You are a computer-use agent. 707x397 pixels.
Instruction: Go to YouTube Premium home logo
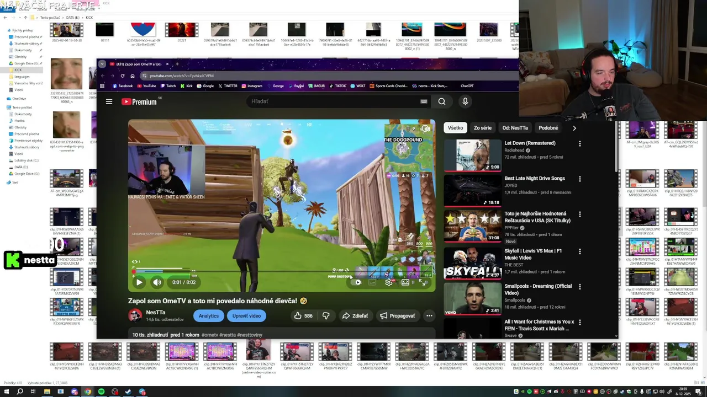(x=139, y=101)
